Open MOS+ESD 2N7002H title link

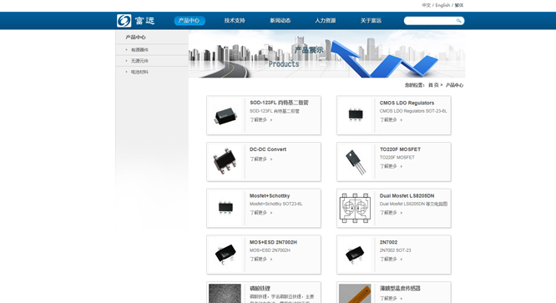(x=273, y=242)
